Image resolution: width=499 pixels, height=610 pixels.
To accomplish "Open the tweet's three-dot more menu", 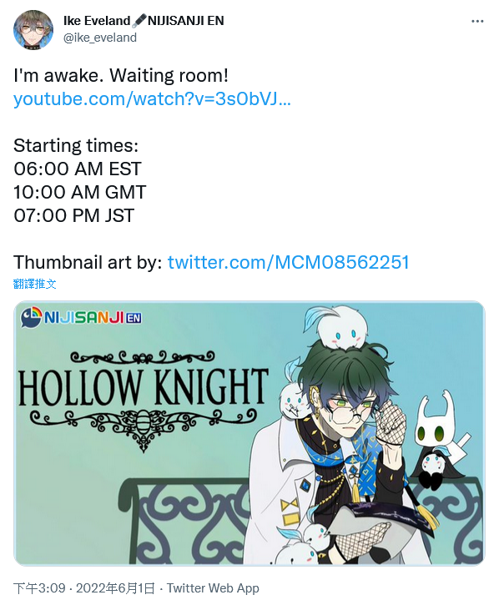I will 477,21.
